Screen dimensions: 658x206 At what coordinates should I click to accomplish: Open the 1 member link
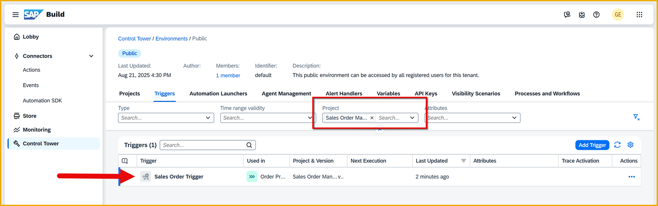point(228,75)
